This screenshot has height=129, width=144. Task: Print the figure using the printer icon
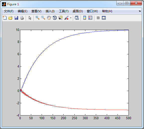tap(22, 18)
